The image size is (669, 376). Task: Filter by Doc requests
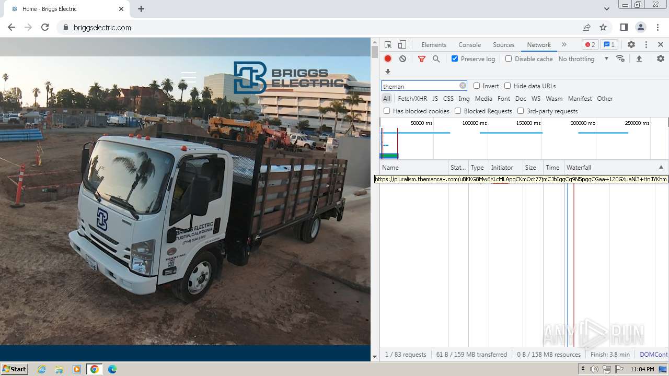521,99
